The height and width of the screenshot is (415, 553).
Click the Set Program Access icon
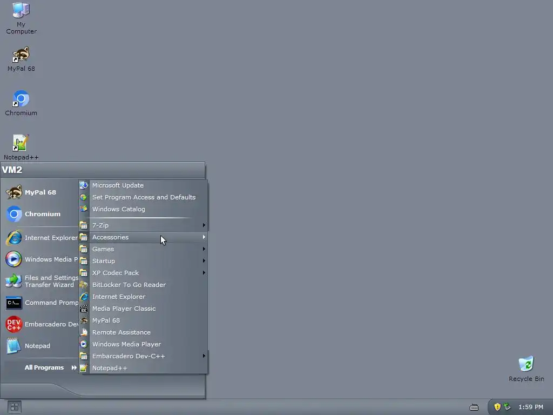click(x=84, y=197)
